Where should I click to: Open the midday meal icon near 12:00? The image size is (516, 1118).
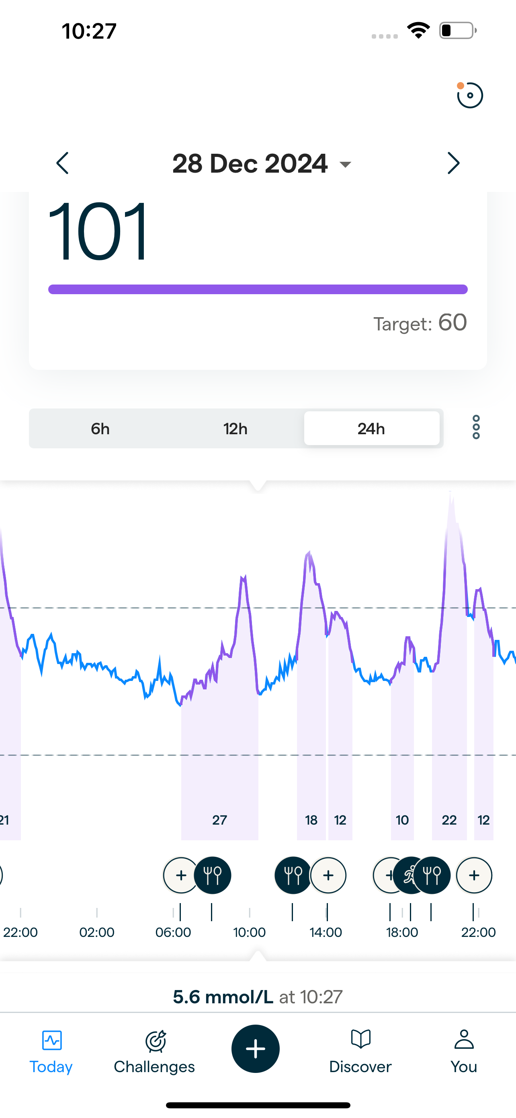pyautogui.click(x=293, y=875)
